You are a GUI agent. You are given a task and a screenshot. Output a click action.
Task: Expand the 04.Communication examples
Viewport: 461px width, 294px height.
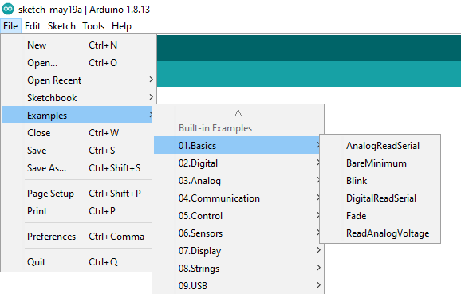[x=238, y=198]
